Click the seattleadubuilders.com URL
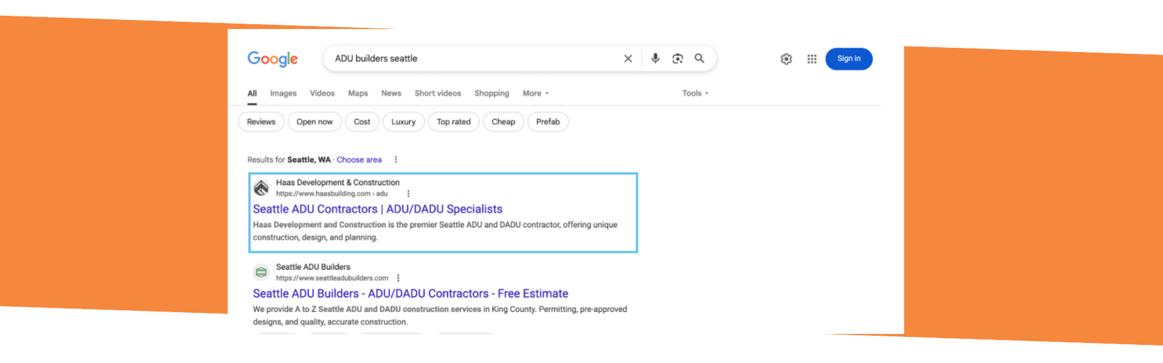This screenshot has height=363, width=1163. pyautogui.click(x=332, y=278)
